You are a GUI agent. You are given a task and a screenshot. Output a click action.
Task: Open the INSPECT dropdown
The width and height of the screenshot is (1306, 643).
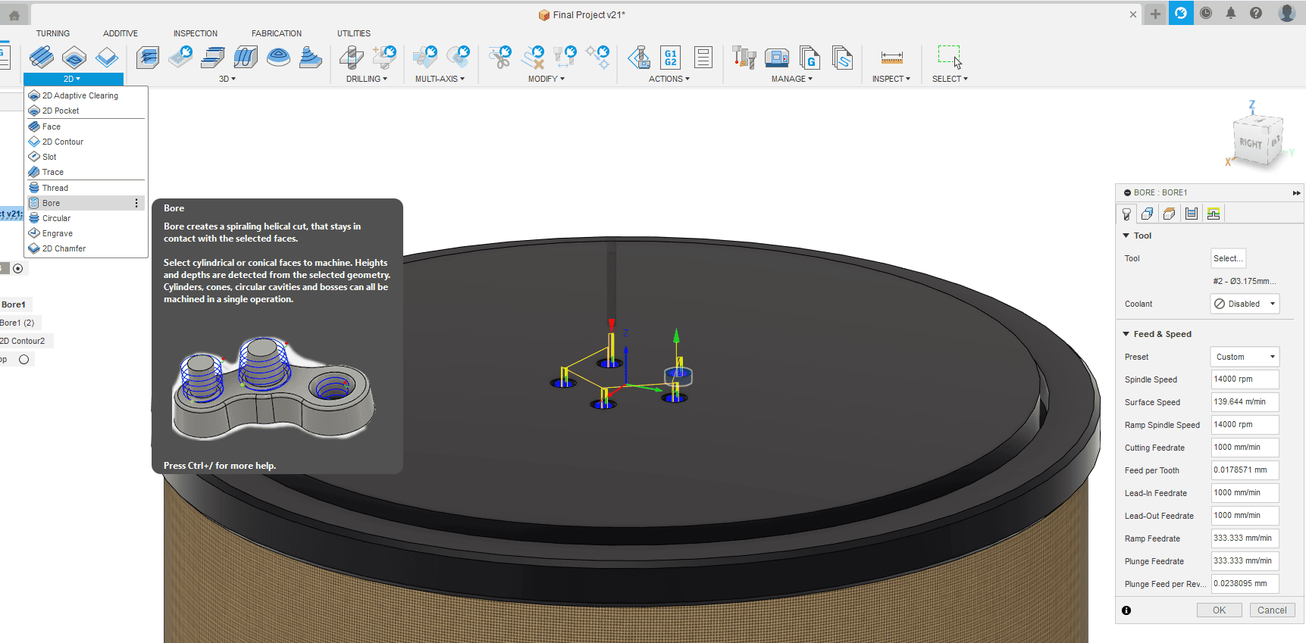tap(891, 79)
